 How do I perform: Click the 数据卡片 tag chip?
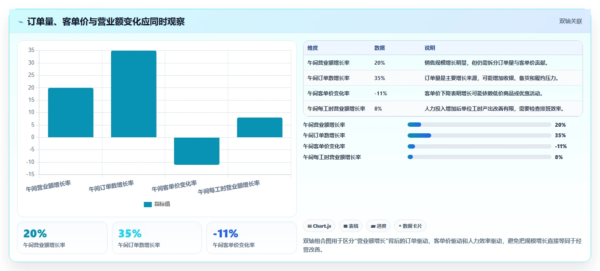(x=410, y=226)
